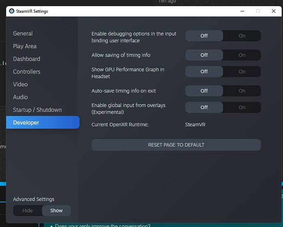Click the Advanced Settings label
Screen dimensions: 283x227
point(34,199)
